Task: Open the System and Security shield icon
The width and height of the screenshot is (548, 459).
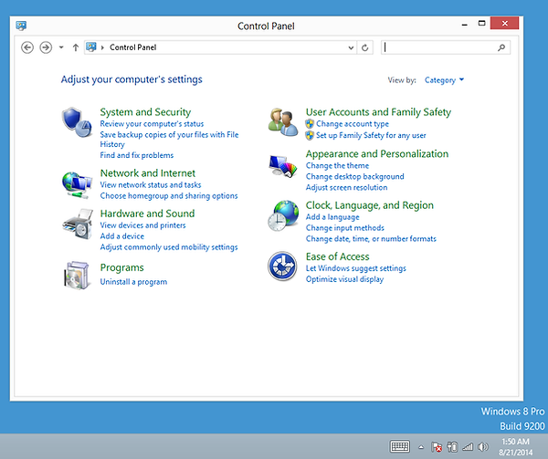Action: pos(77,122)
